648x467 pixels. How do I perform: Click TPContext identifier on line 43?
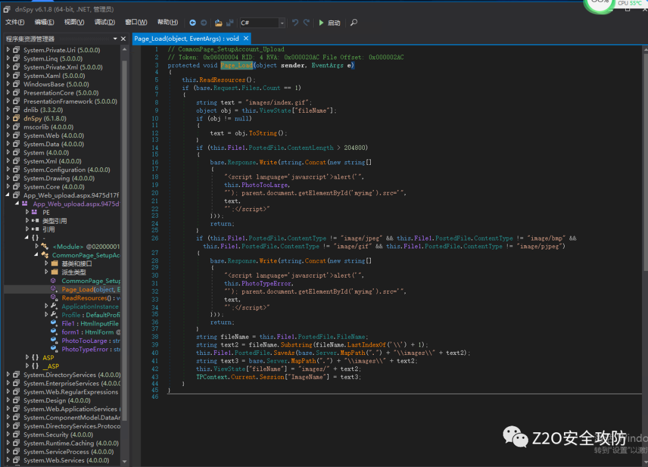click(x=212, y=376)
